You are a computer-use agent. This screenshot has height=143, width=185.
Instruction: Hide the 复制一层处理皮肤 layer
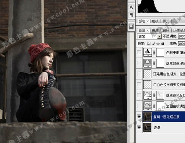[139, 117]
